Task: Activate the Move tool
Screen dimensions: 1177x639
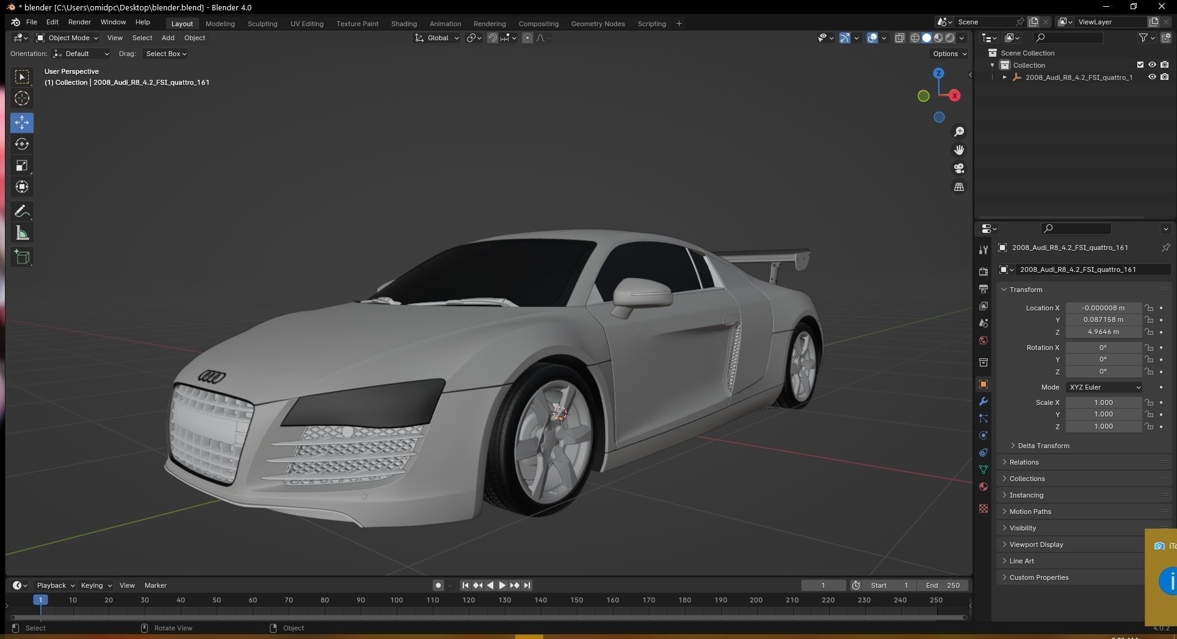Action: point(22,123)
